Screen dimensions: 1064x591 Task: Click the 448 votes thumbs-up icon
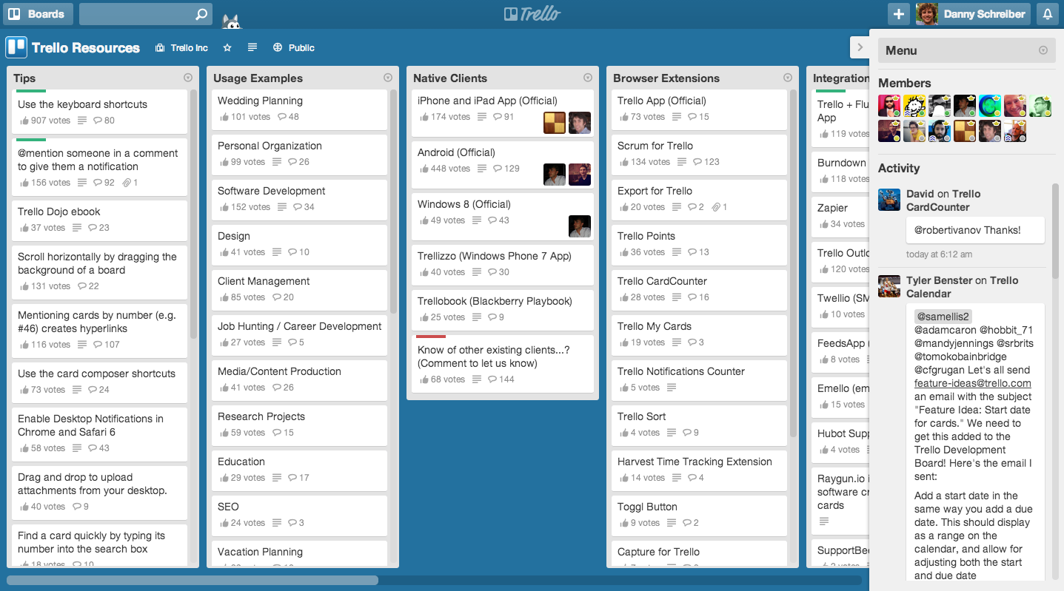424,169
